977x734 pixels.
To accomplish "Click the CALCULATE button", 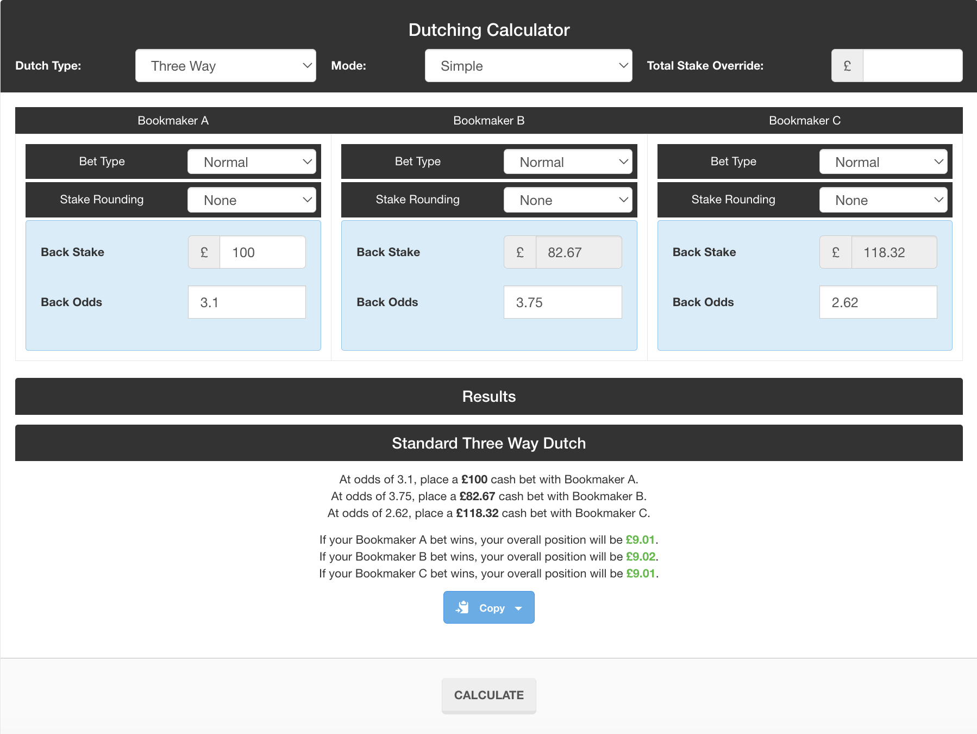I will [x=489, y=695].
